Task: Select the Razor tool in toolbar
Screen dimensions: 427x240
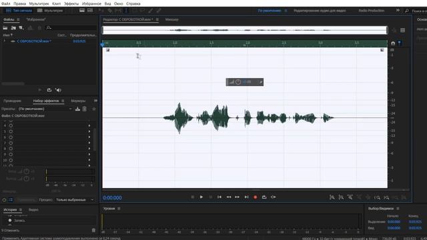Action: click(109, 11)
